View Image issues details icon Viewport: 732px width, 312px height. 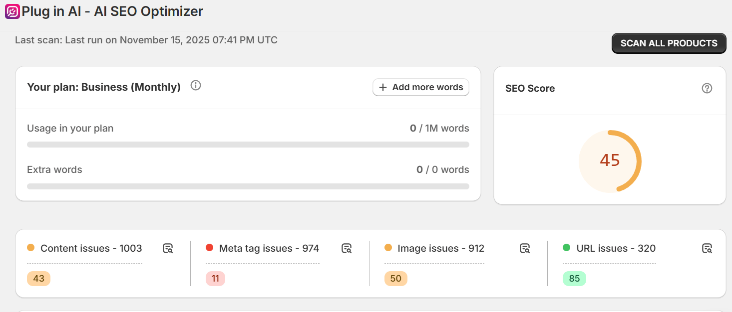[x=524, y=248]
